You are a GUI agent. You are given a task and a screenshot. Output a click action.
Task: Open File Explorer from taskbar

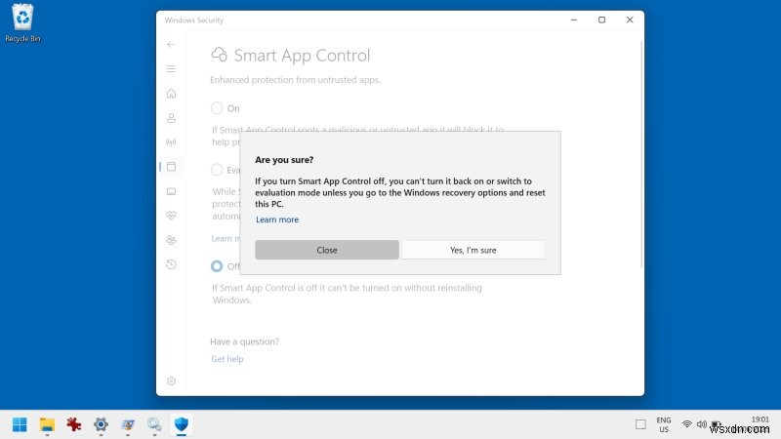coord(47,424)
